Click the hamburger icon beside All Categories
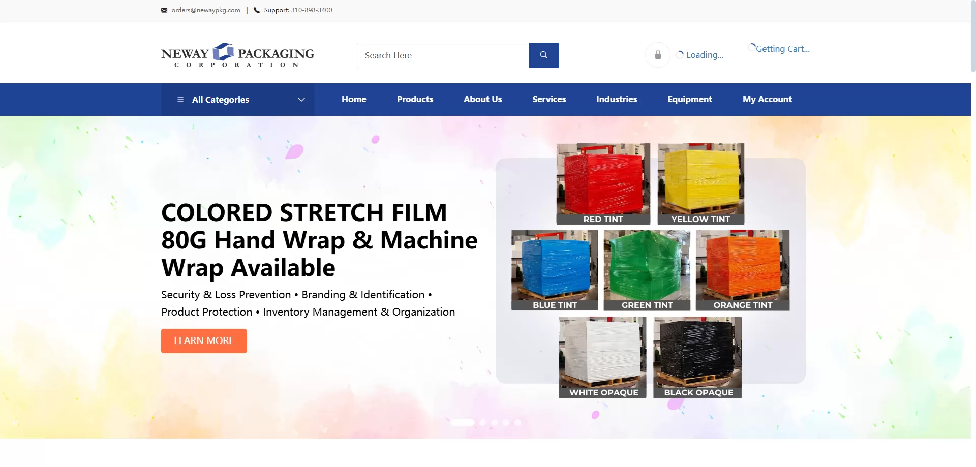The width and height of the screenshot is (976, 467). point(180,100)
